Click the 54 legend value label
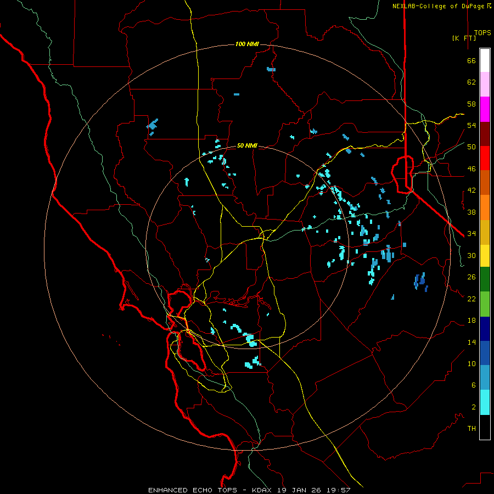The width and height of the screenshot is (494, 494). 471,125
